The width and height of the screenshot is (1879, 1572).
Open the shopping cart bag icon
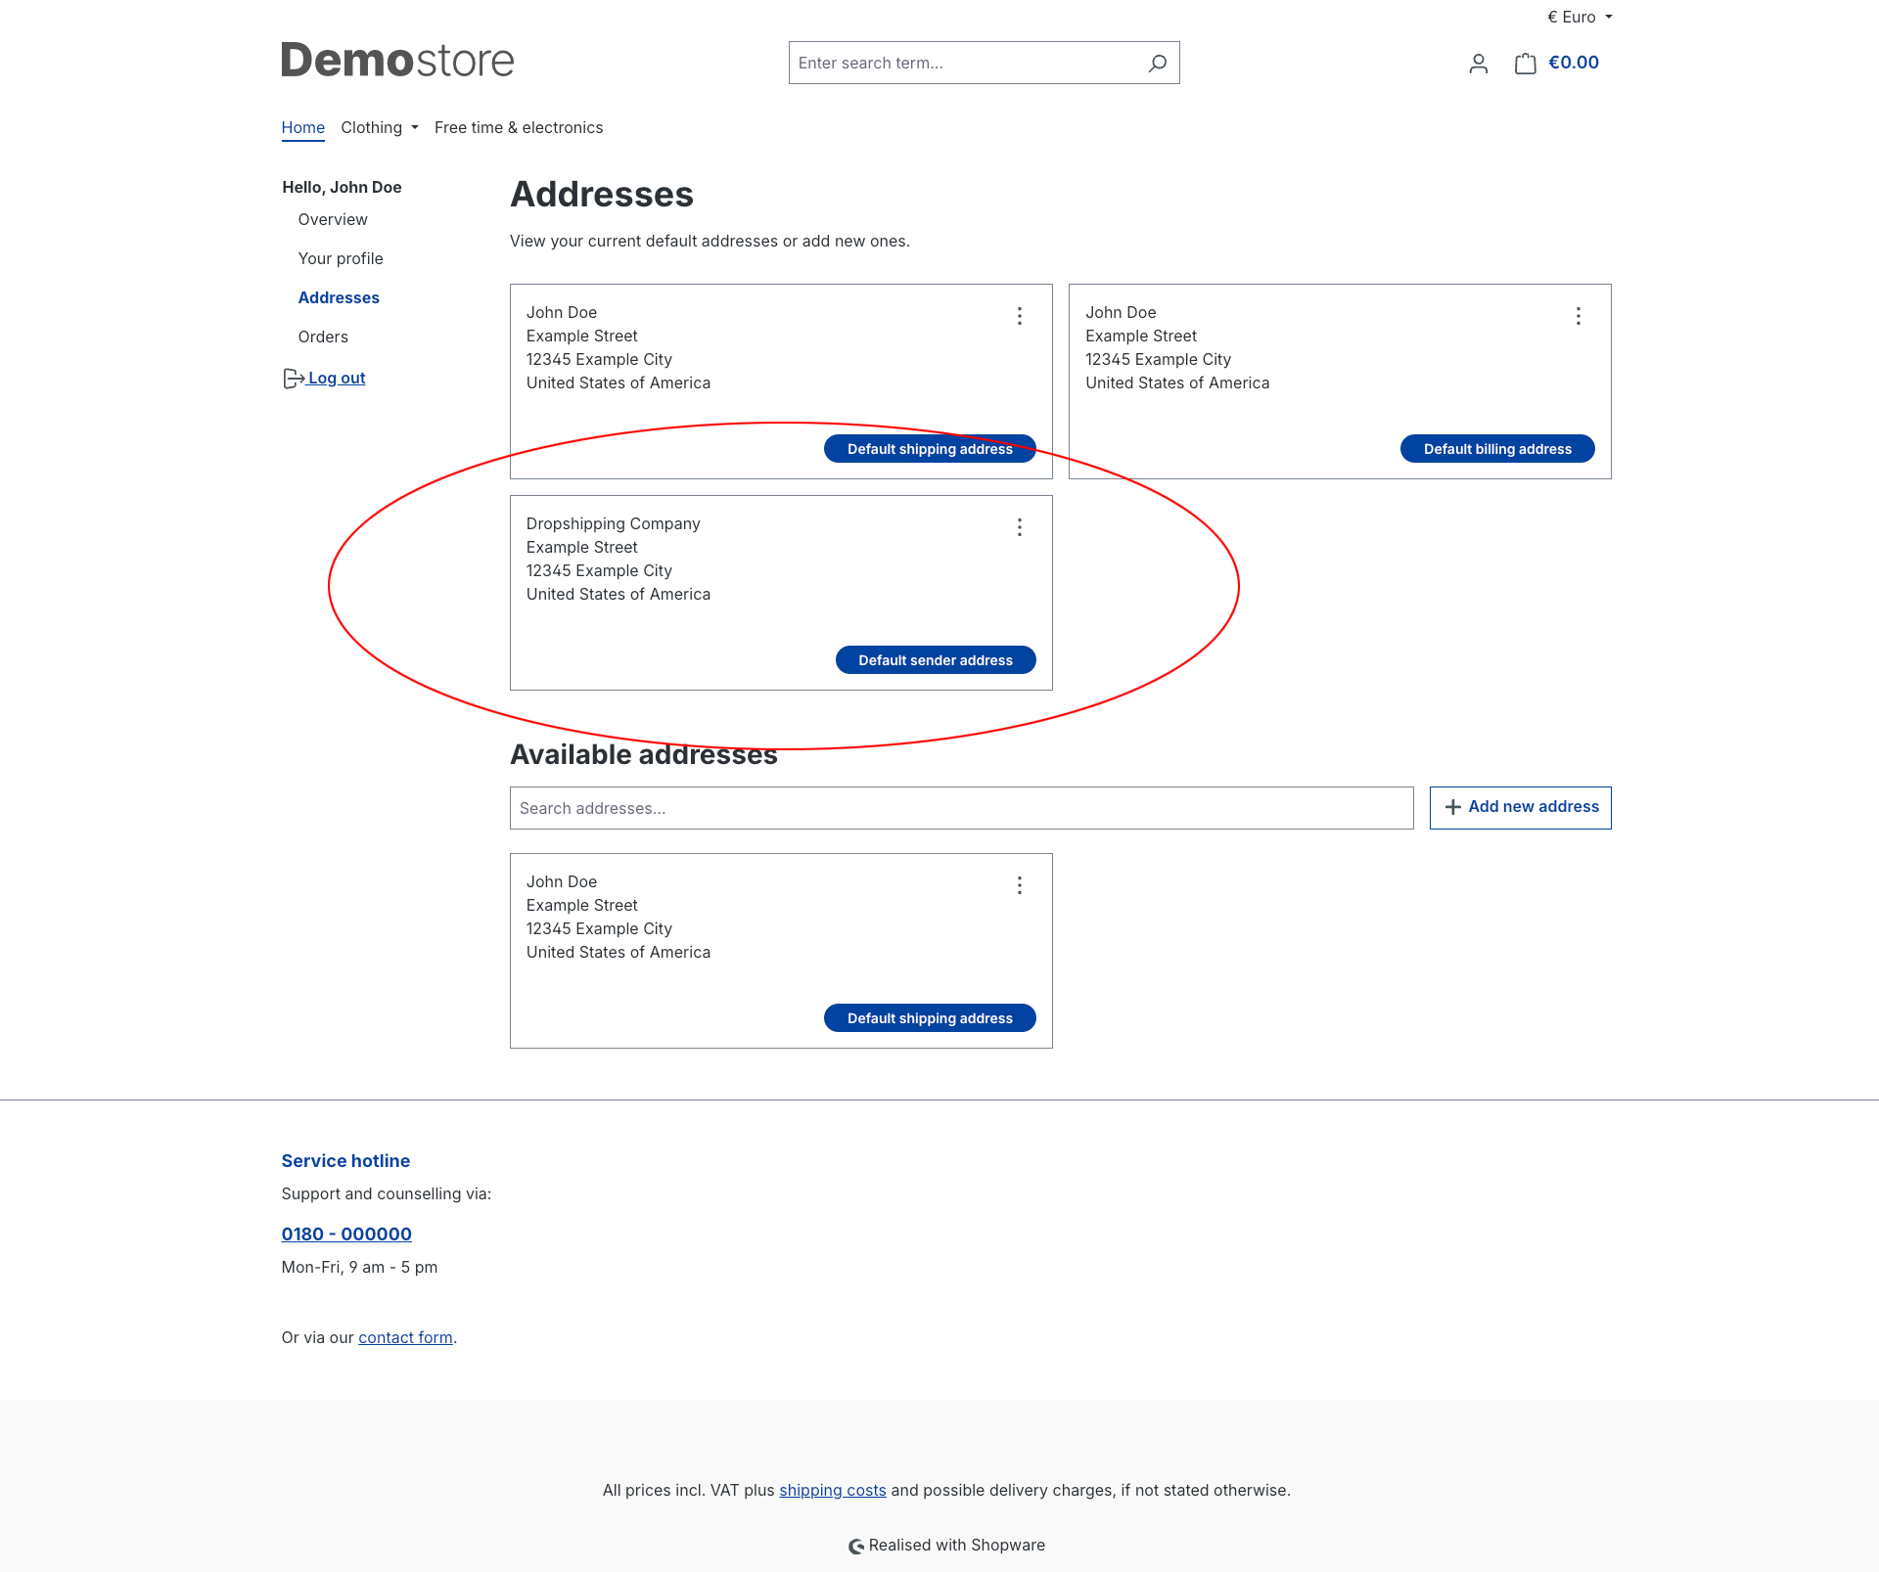[1525, 64]
